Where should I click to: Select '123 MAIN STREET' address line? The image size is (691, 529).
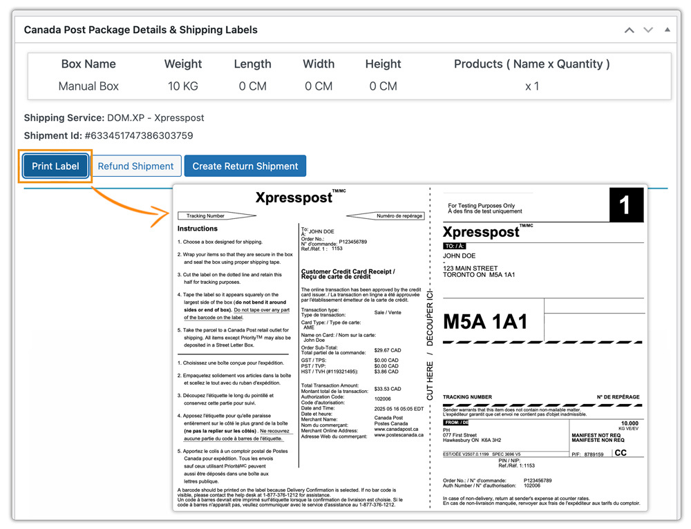(x=470, y=268)
